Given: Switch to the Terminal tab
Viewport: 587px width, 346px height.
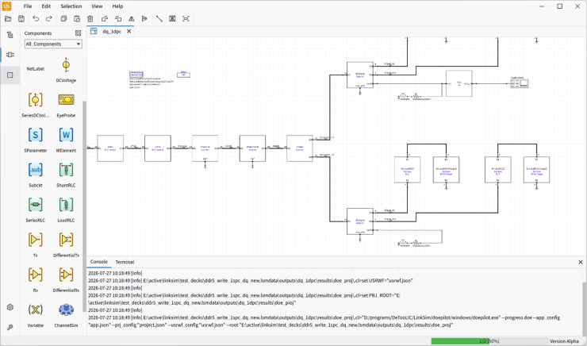Looking at the screenshot, I should coord(125,262).
